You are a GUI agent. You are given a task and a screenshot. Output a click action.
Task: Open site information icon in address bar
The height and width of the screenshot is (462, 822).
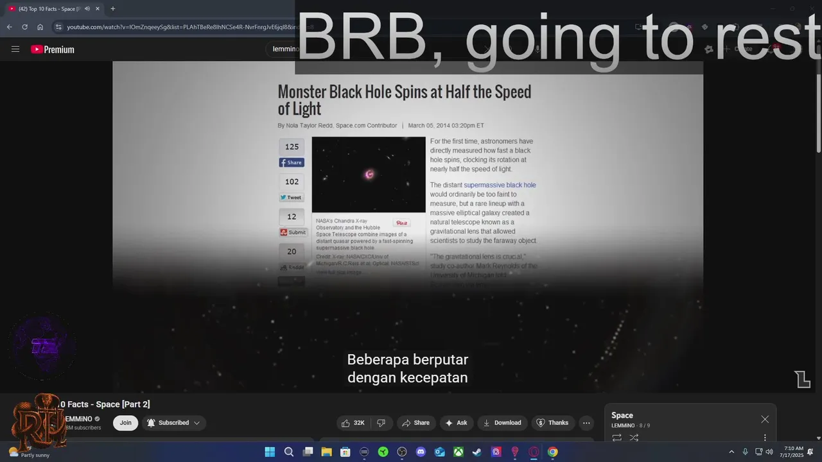pos(58,27)
